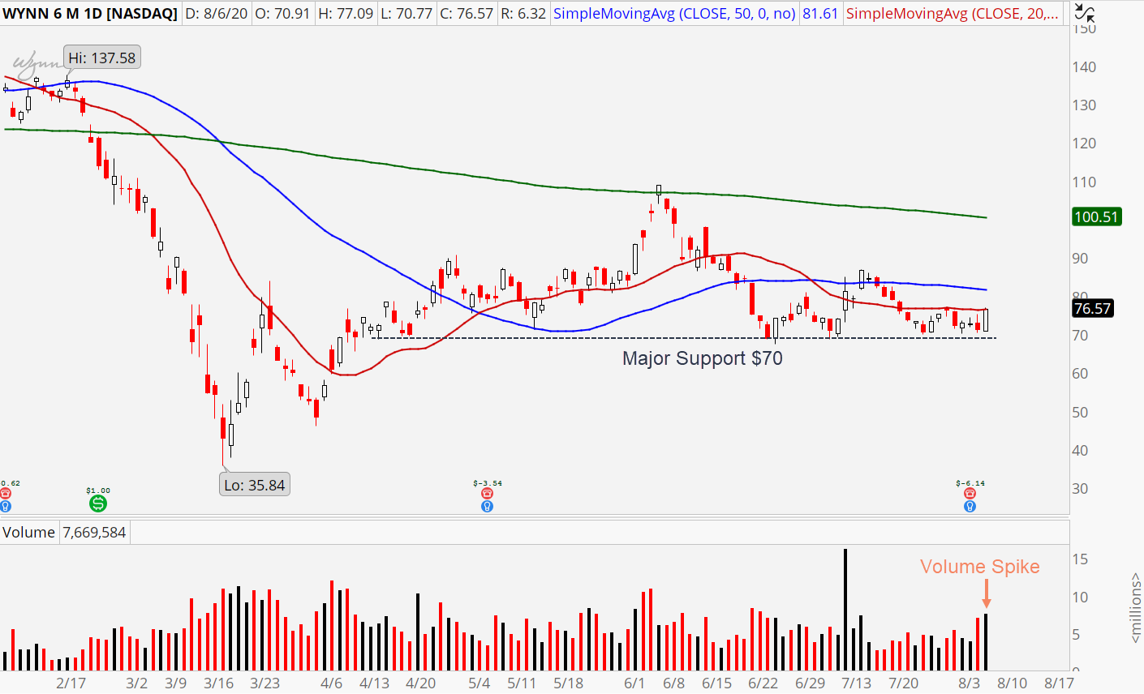Click the 6/1 date on the time axis
The image size is (1144, 694).
coord(634,683)
